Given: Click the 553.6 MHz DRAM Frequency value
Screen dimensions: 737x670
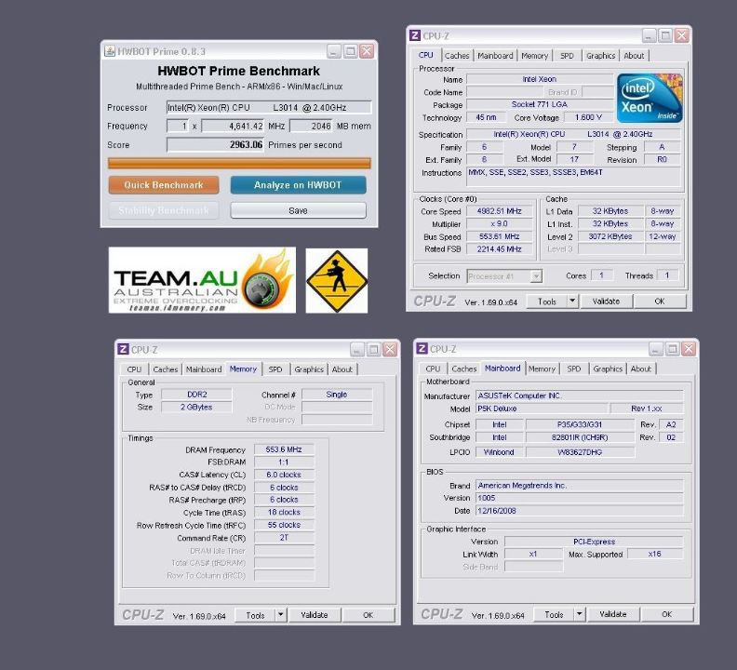Looking at the screenshot, I should tap(284, 449).
